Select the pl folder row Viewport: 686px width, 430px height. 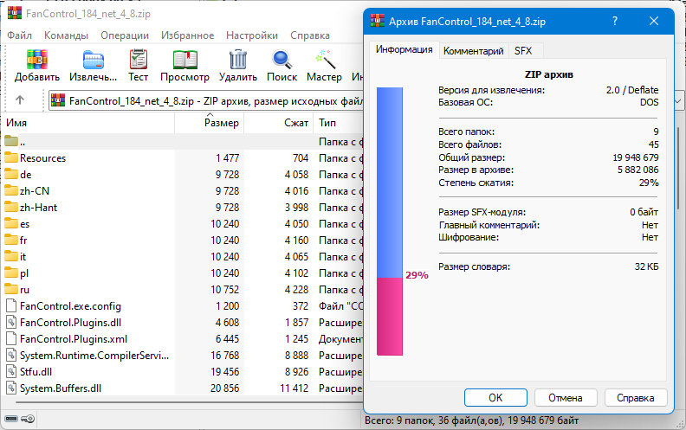[x=182, y=273]
